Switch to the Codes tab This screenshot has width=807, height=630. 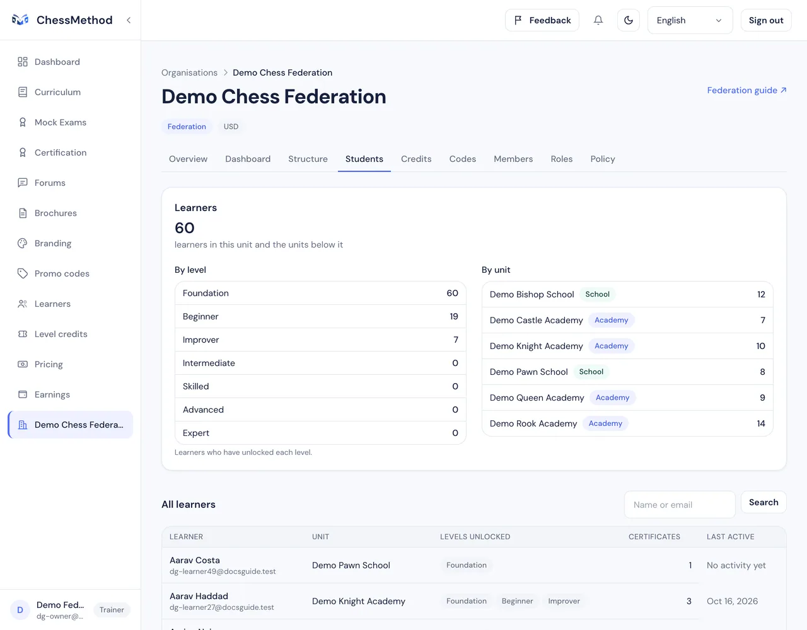(x=463, y=159)
